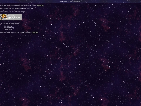Open the Neocities link in first paragraph
Viewport: 141px width, 106px height.
point(40,5)
